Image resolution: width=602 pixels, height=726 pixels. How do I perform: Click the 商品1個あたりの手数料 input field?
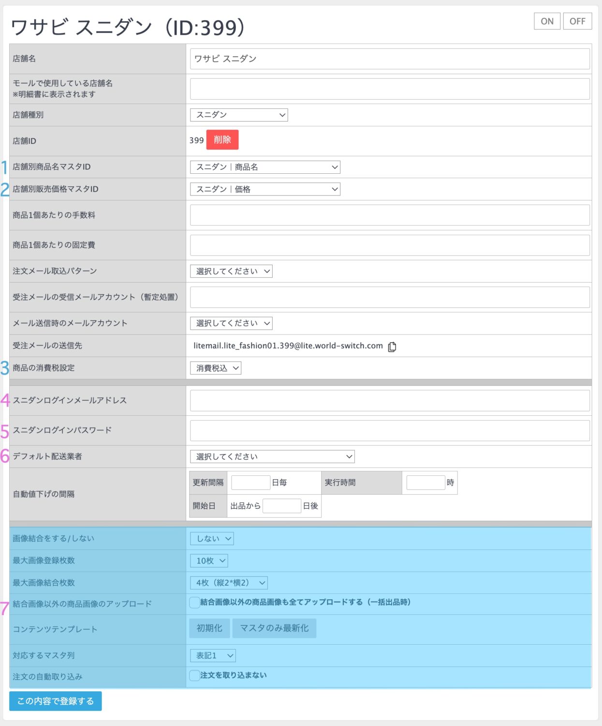390,215
